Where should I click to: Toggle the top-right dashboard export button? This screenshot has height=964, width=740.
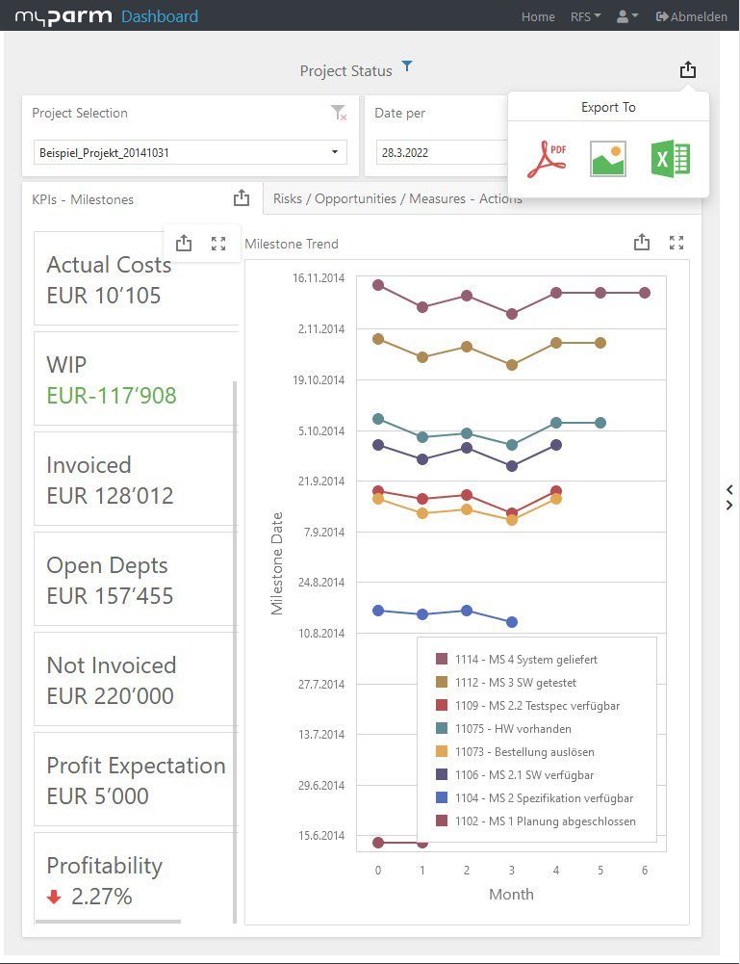[687, 69]
